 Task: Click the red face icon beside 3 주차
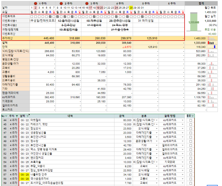pyautogui.click(x=87, y=3)
